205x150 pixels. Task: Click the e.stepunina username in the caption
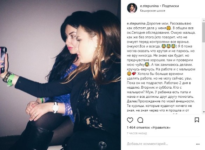point(136,23)
